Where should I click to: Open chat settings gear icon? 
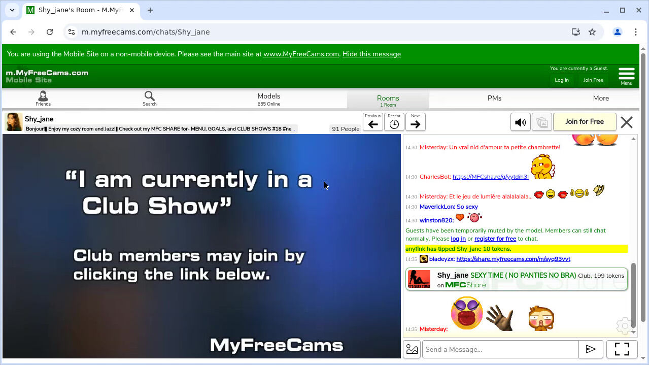click(x=624, y=326)
